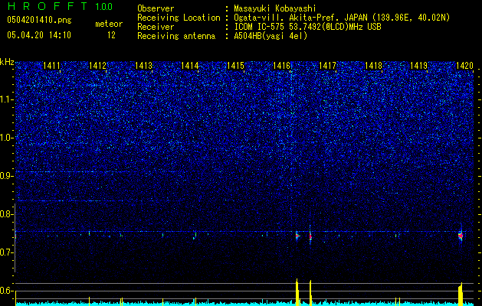Click the tall yellow power spike near 1420
Image resolution: width=482 pixels, height=306 pixels.
point(461,294)
